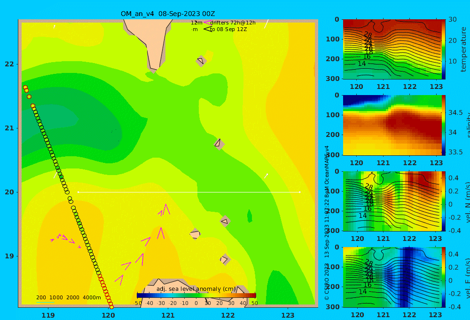Click latitude label 20 on main map
470x320 pixels.
coord(9,192)
